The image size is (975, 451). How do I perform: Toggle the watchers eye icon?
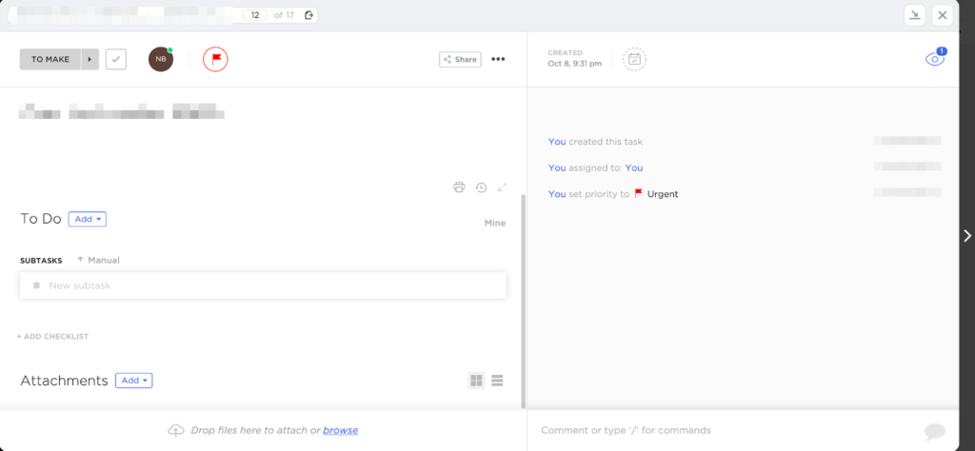click(934, 59)
